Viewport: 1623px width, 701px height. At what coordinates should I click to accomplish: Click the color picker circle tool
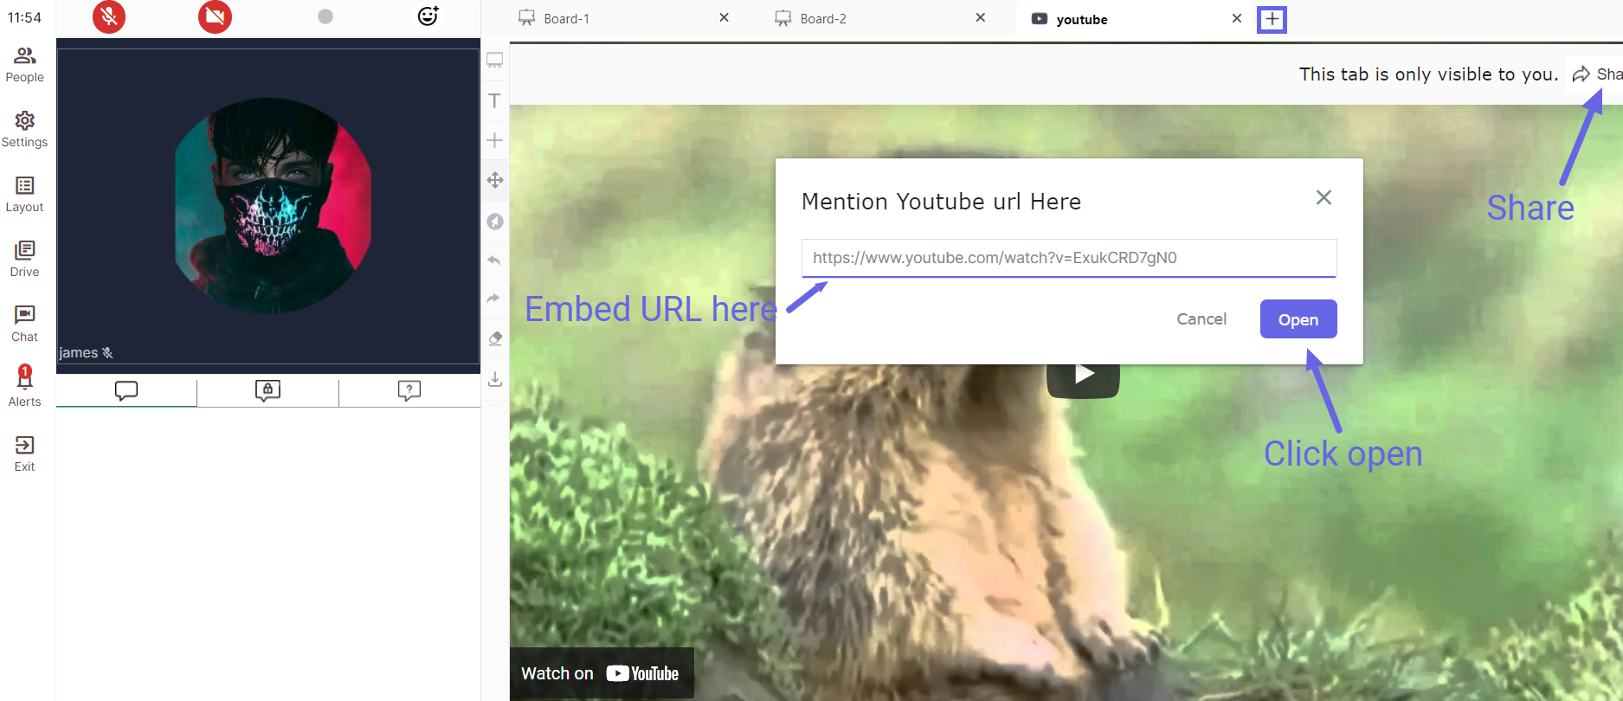(495, 222)
